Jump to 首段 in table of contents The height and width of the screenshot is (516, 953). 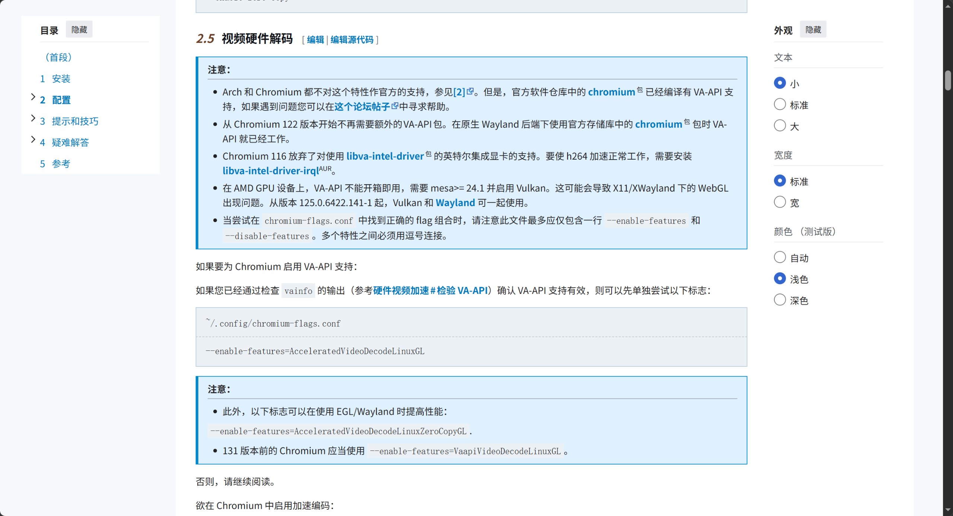[58, 57]
